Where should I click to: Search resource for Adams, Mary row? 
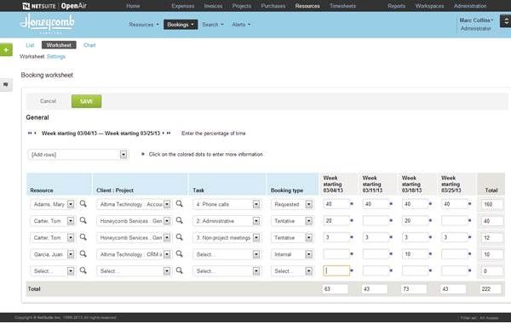tap(83, 203)
